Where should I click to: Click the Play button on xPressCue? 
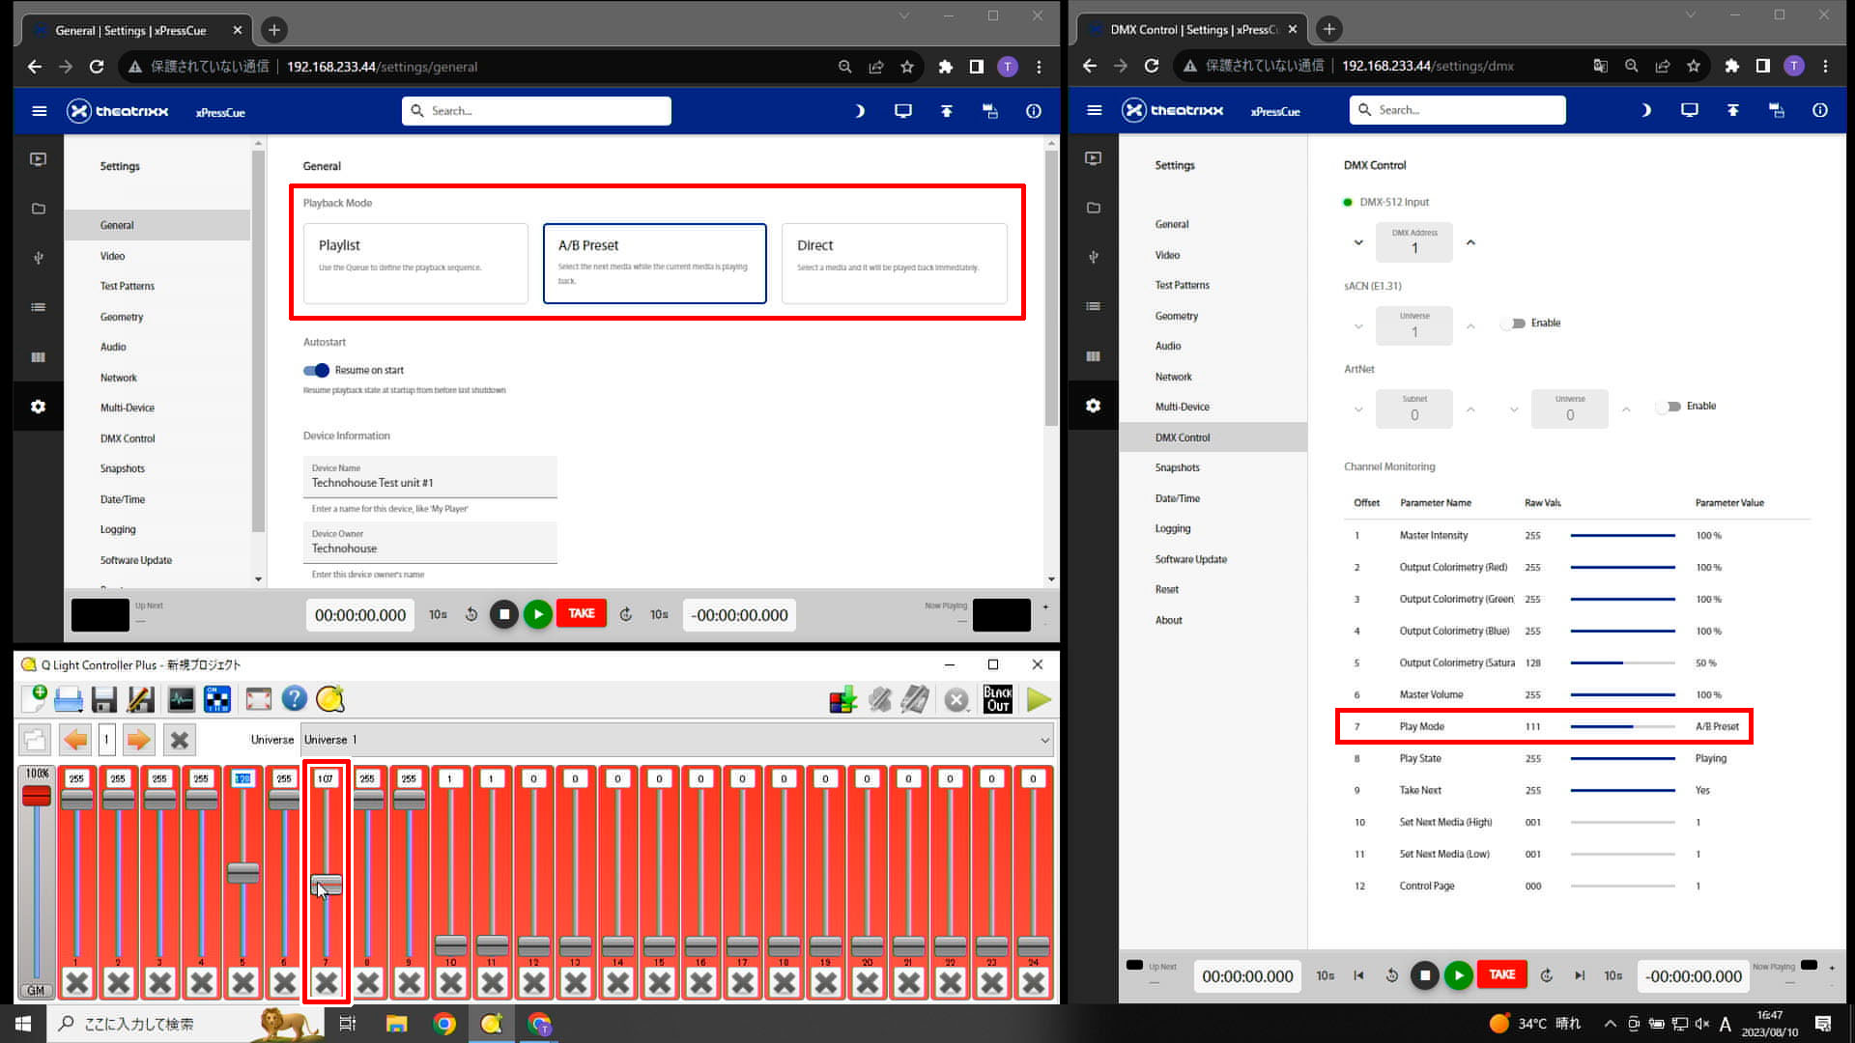click(536, 615)
